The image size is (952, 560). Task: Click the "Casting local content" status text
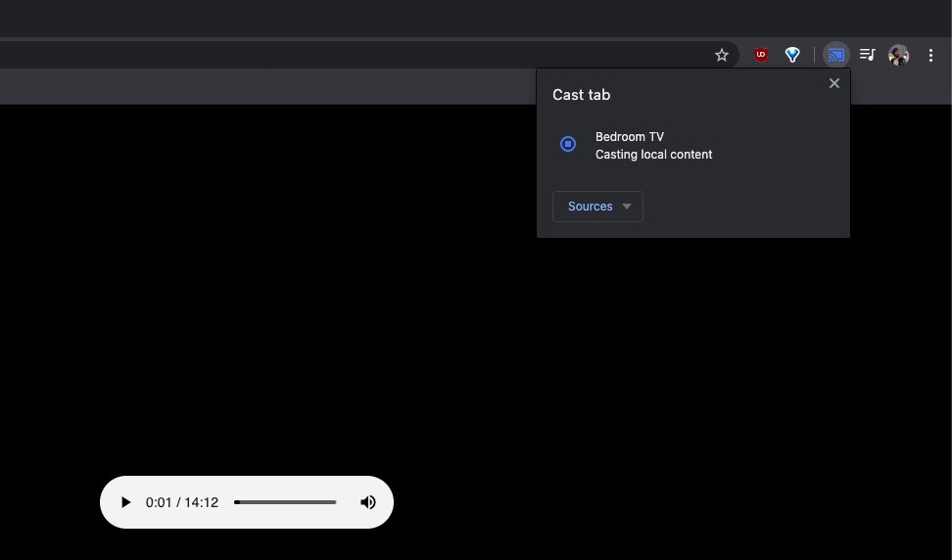pos(653,155)
